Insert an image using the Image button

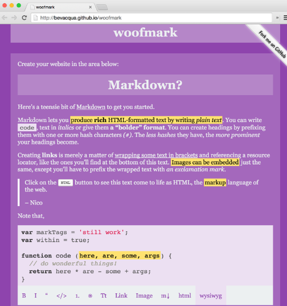(x=144, y=295)
